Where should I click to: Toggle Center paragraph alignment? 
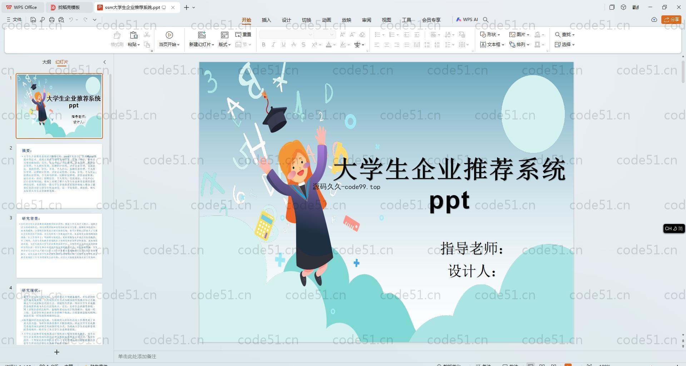click(x=387, y=45)
